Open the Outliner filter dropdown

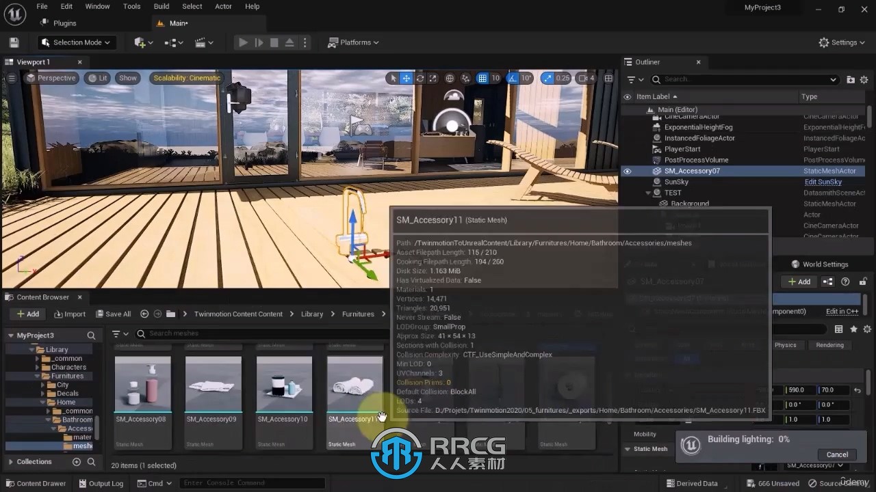pos(634,79)
